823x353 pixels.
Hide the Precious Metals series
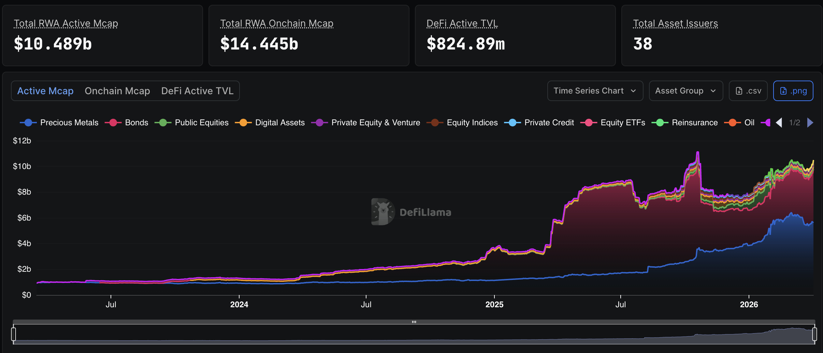[x=28, y=123]
